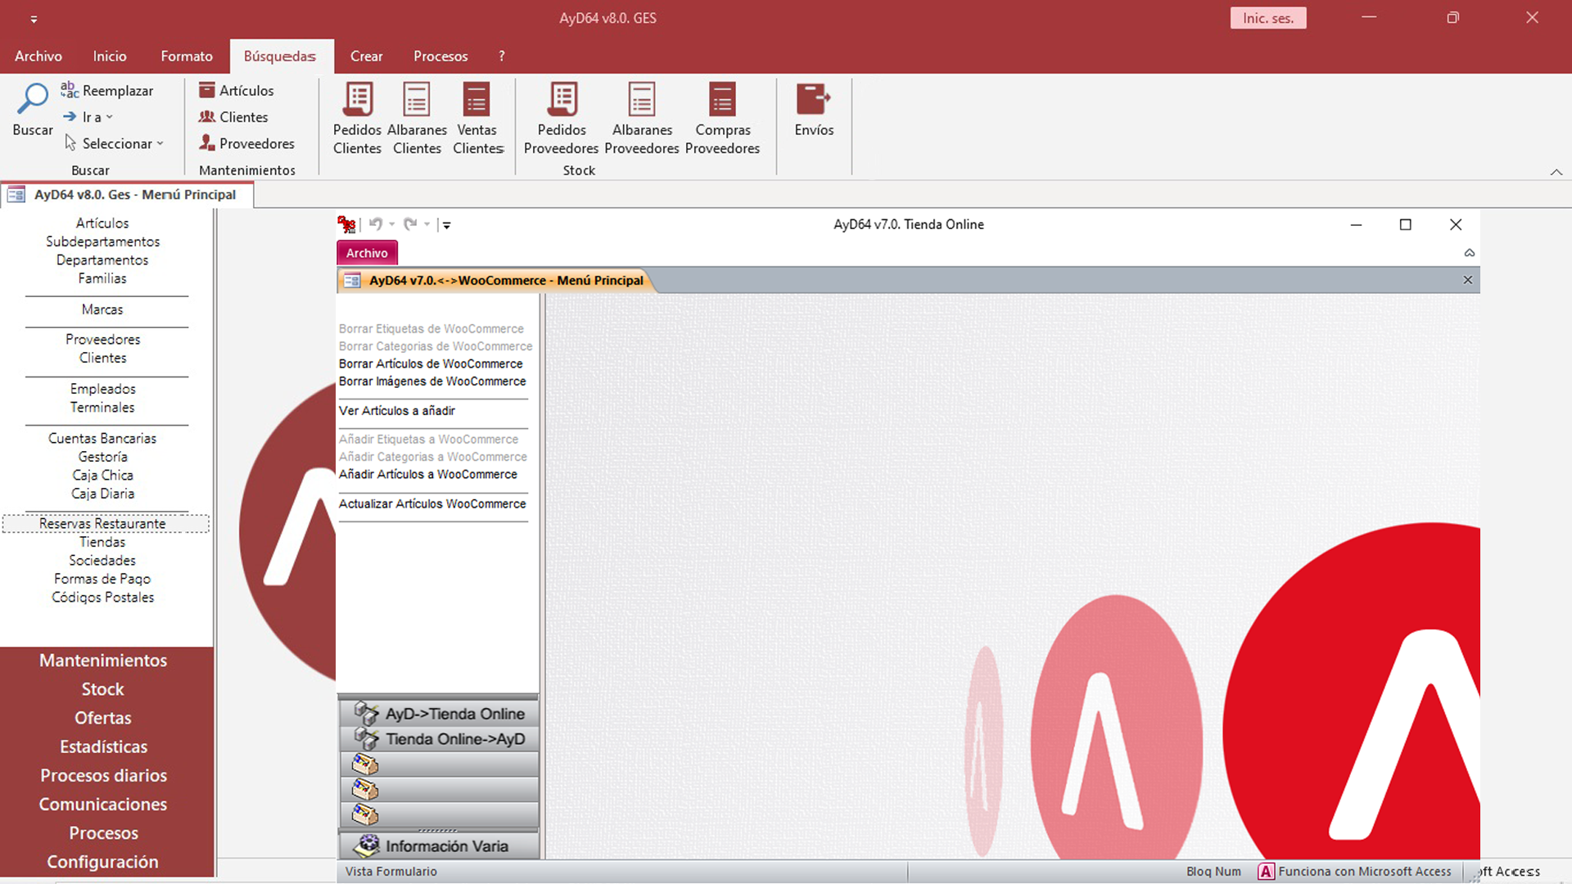Open the quick access toolbar dropdown in main title bar
The height and width of the screenshot is (884, 1572).
point(34,18)
